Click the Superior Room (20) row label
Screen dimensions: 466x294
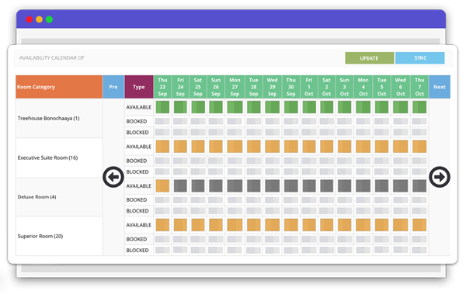(40, 236)
